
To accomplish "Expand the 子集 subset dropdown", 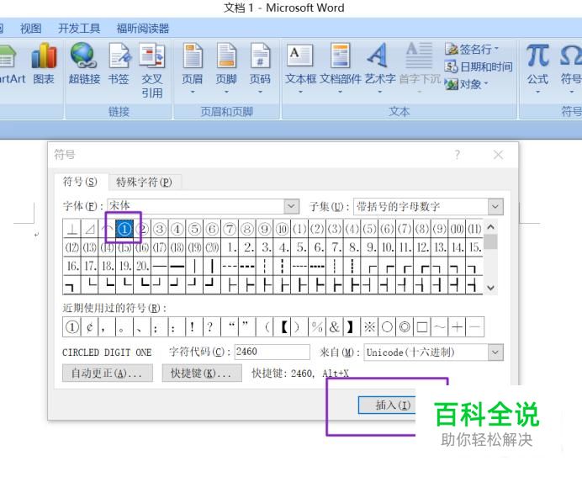I will click(x=495, y=207).
